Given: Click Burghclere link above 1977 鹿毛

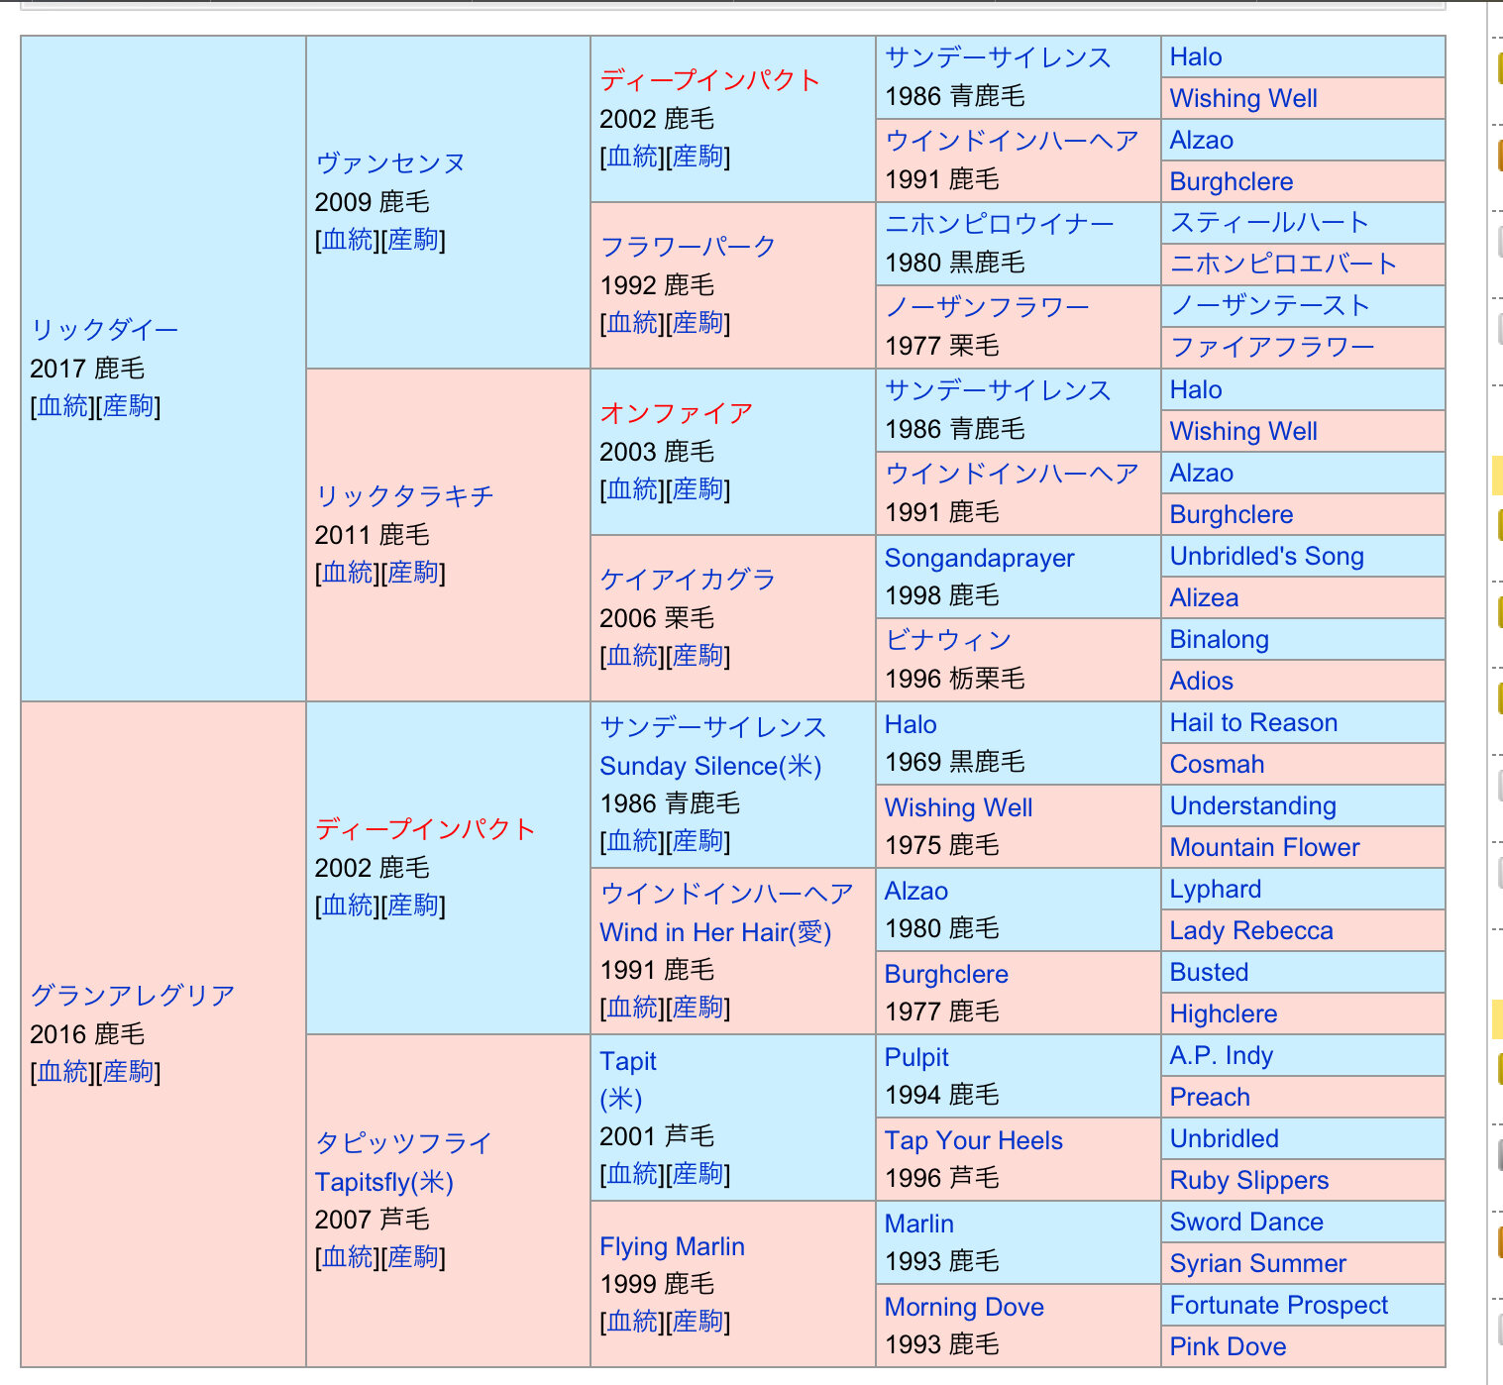Looking at the screenshot, I should click(x=946, y=974).
